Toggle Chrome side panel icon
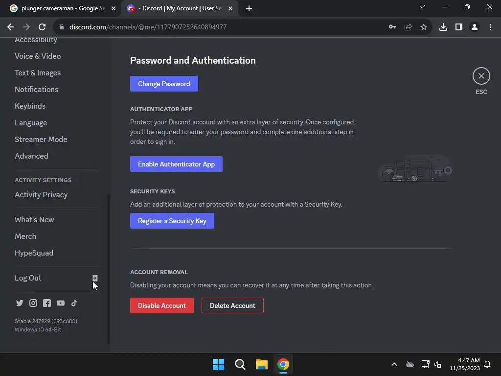501x376 pixels. pos(459,27)
